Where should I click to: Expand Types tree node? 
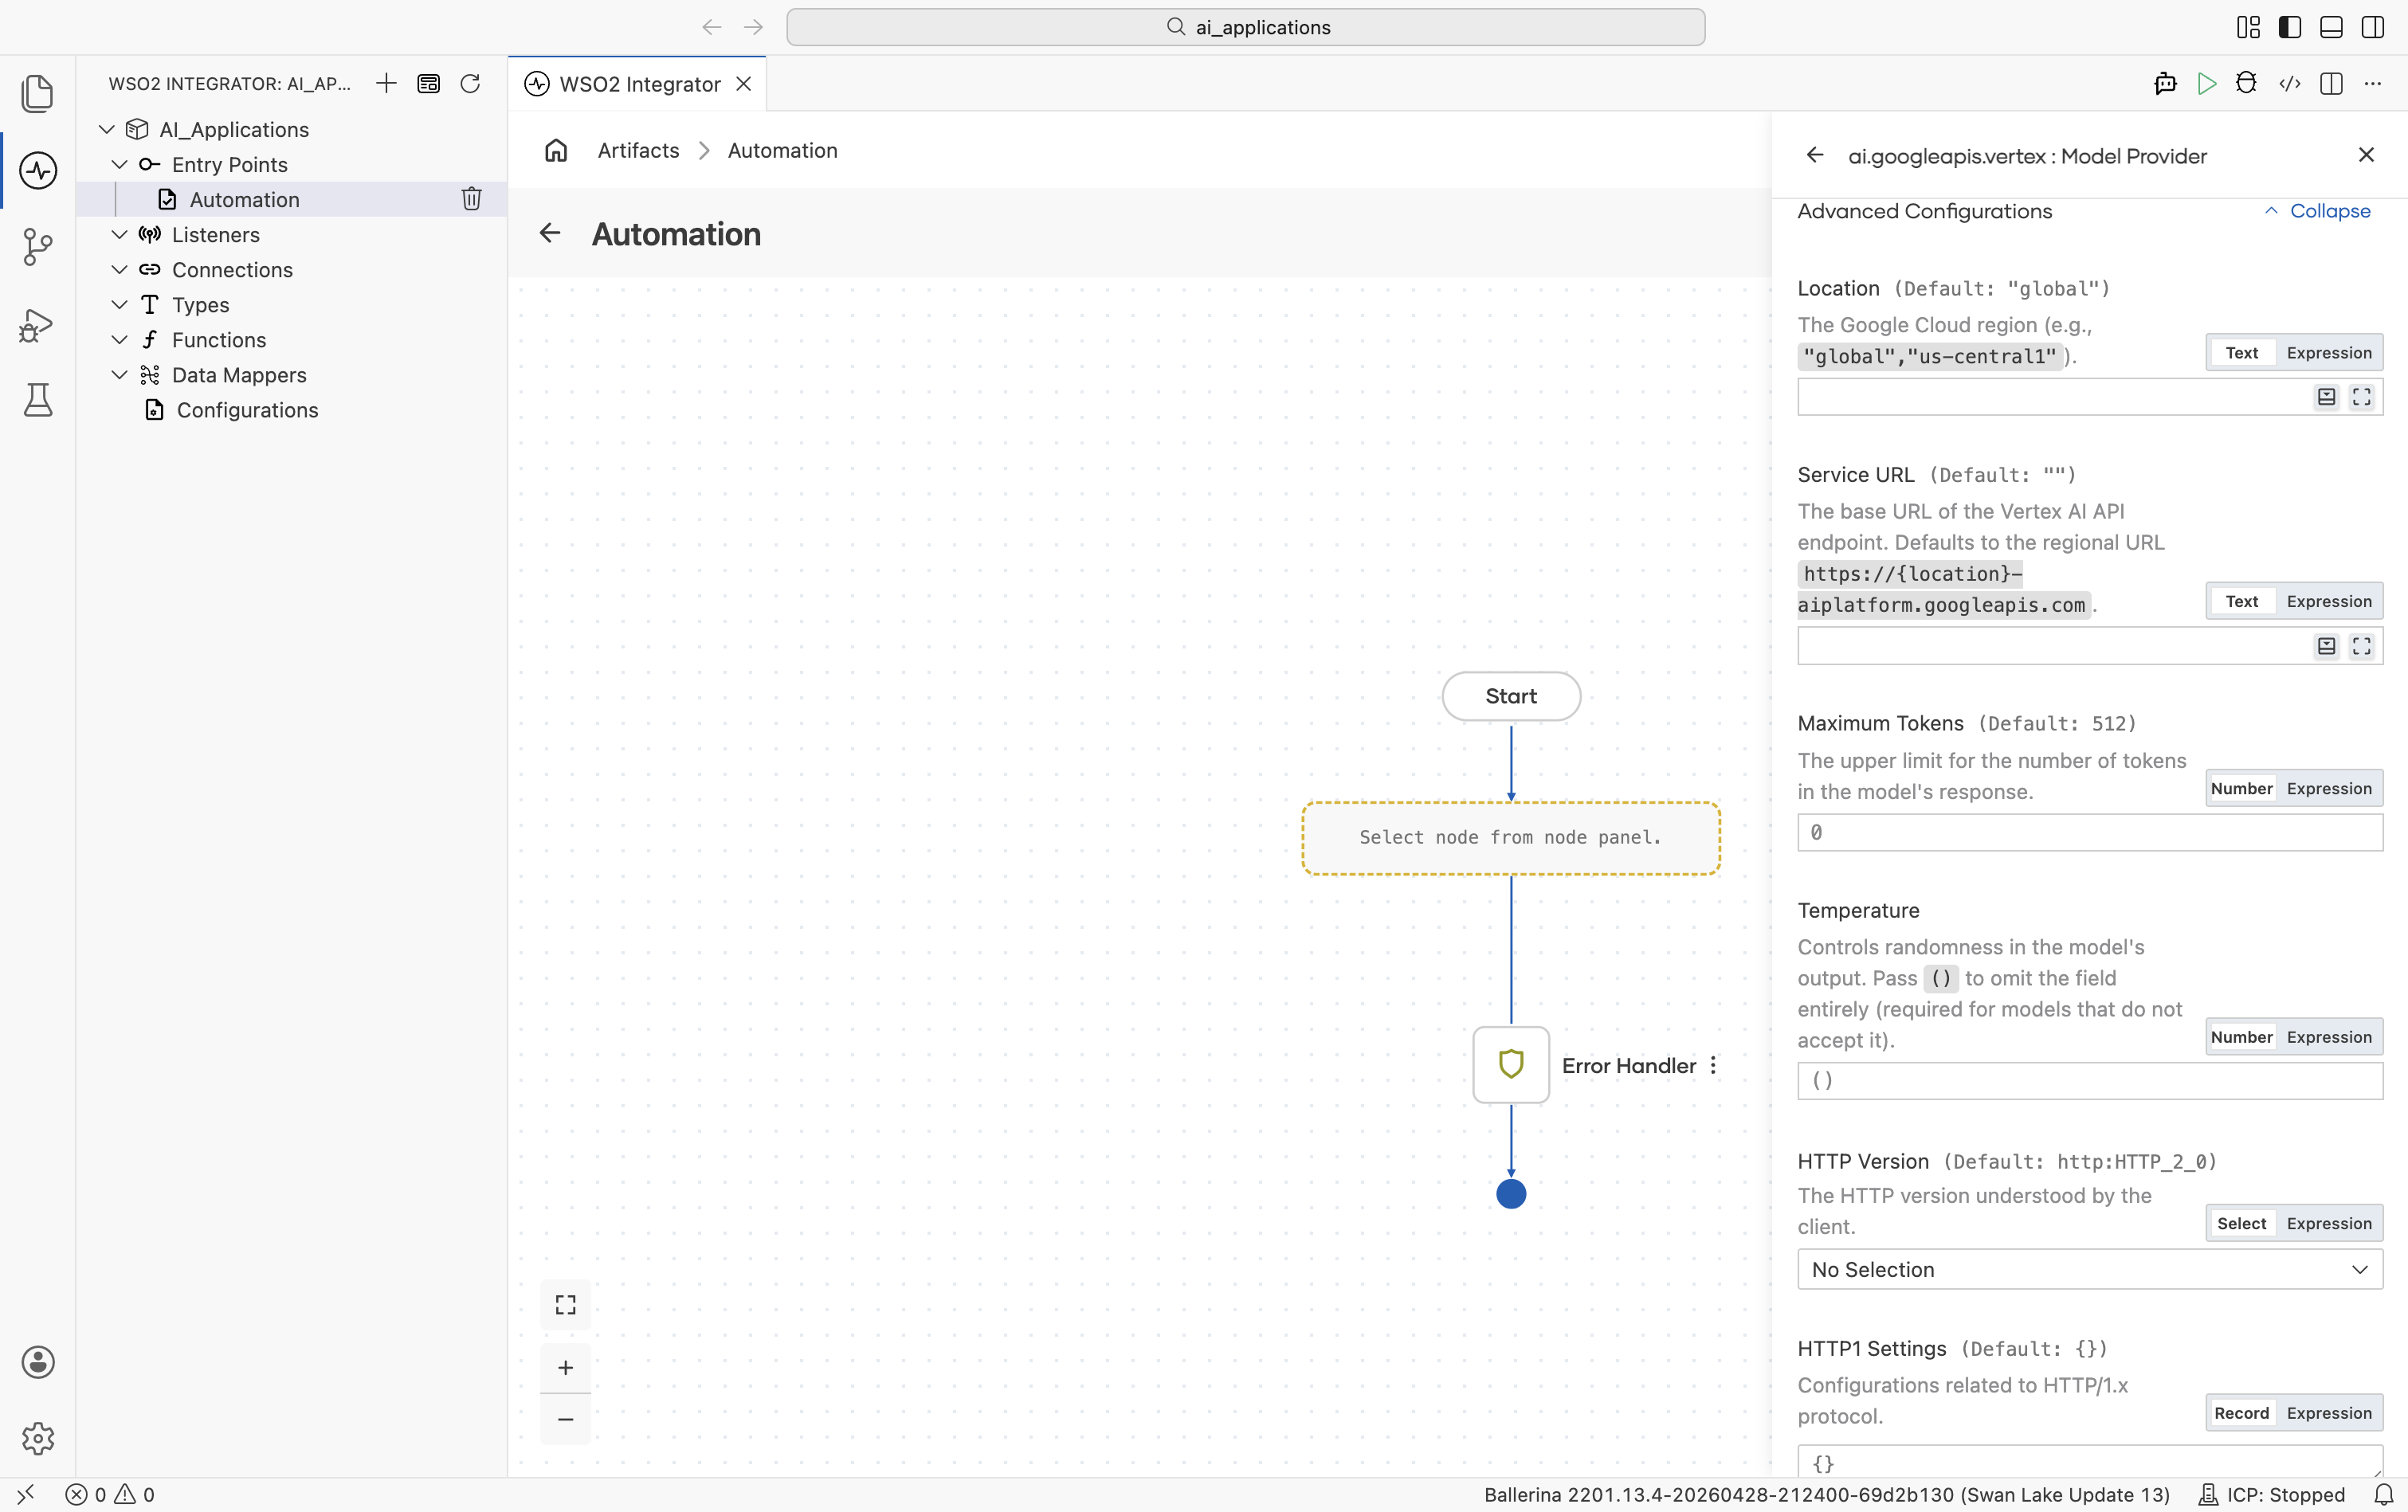(x=119, y=304)
